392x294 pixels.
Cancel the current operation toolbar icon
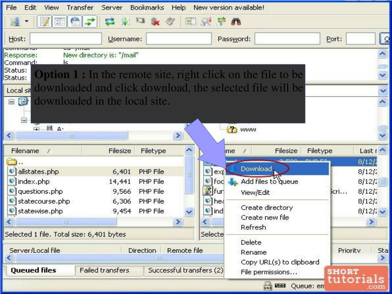[x=140, y=21]
